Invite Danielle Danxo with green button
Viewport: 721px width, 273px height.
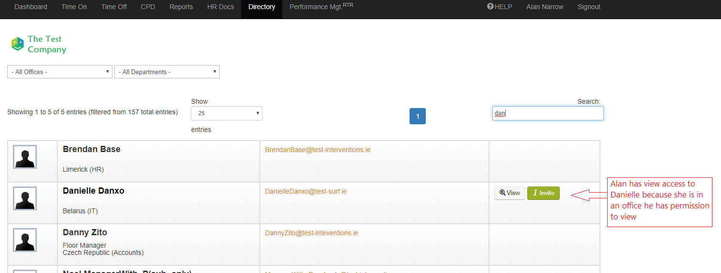(x=543, y=193)
